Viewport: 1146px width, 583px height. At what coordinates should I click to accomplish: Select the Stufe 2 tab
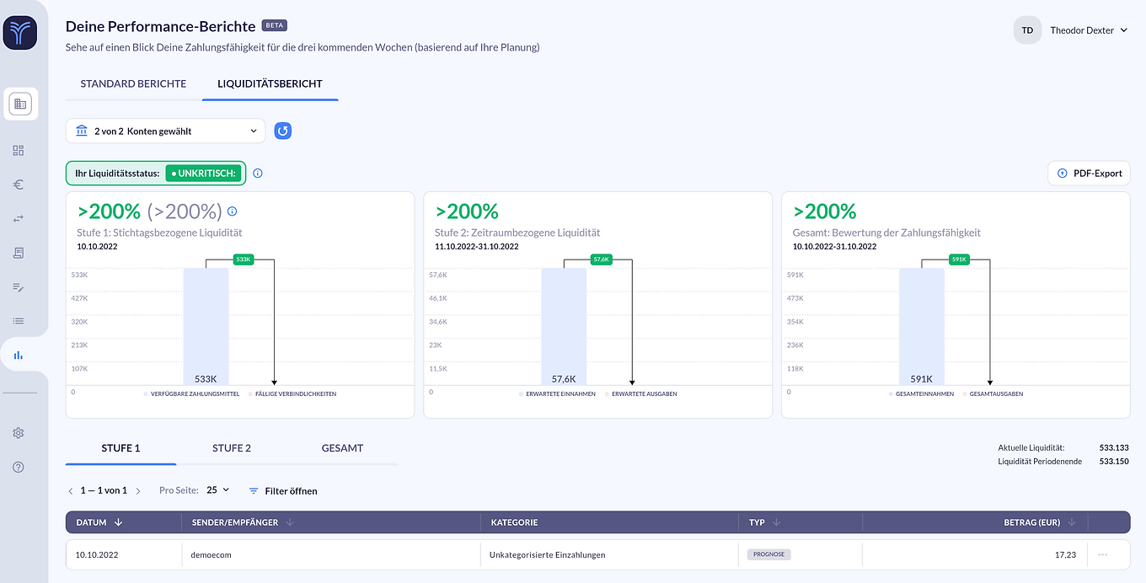[x=232, y=448]
